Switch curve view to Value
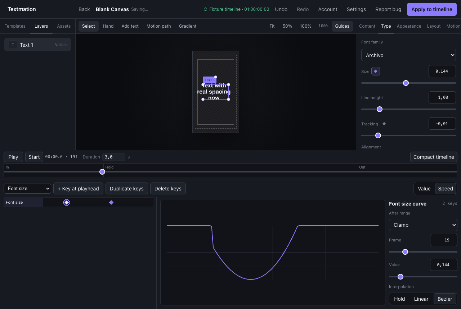 pos(424,189)
